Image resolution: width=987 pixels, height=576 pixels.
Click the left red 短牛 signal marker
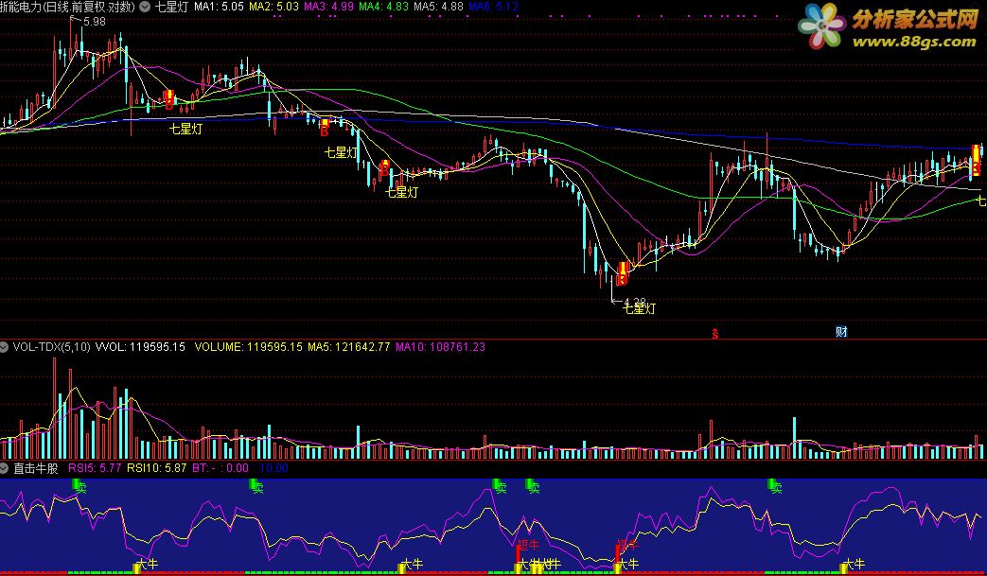(x=529, y=545)
